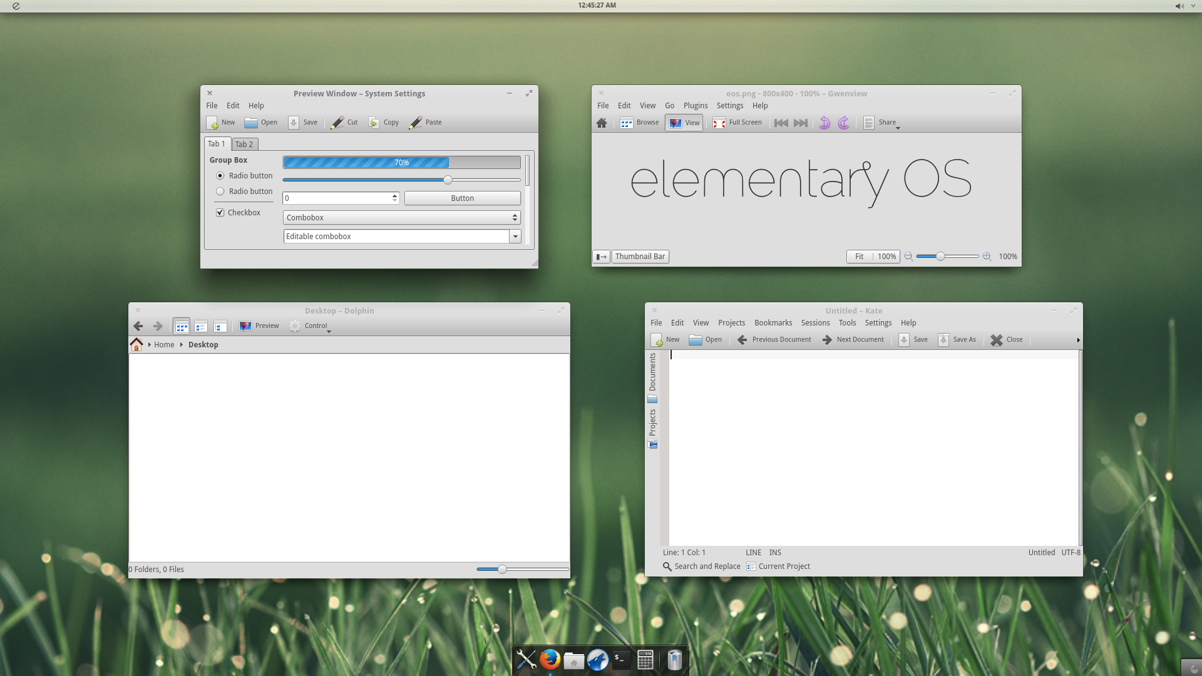Go back in Dolphin
The height and width of the screenshot is (676, 1202).
(138, 326)
